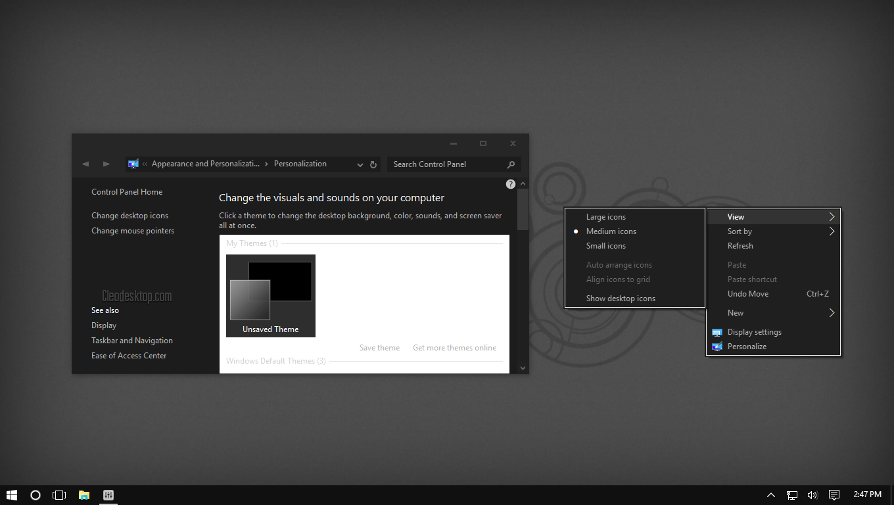The height and width of the screenshot is (505, 894).
Task: Click the refresh icon in the address bar
Action: (373, 164)
